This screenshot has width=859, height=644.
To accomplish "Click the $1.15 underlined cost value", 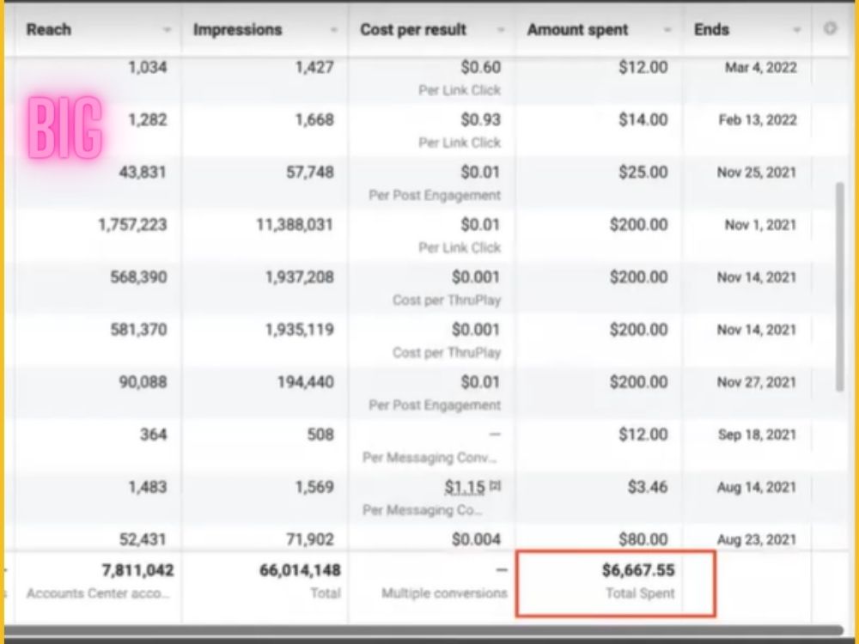I will tap(465, 487).
